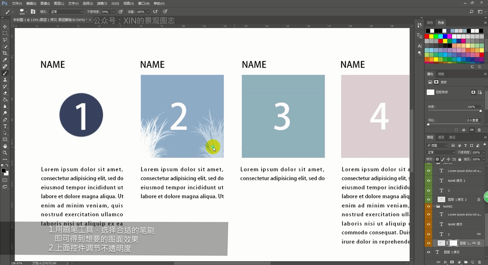Click the layer mask thumbnail

(453, 243)
